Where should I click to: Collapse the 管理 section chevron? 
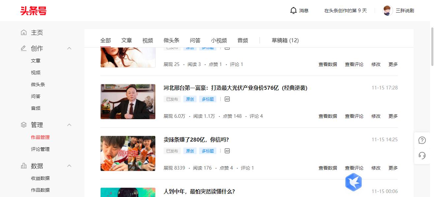(69, 124)
